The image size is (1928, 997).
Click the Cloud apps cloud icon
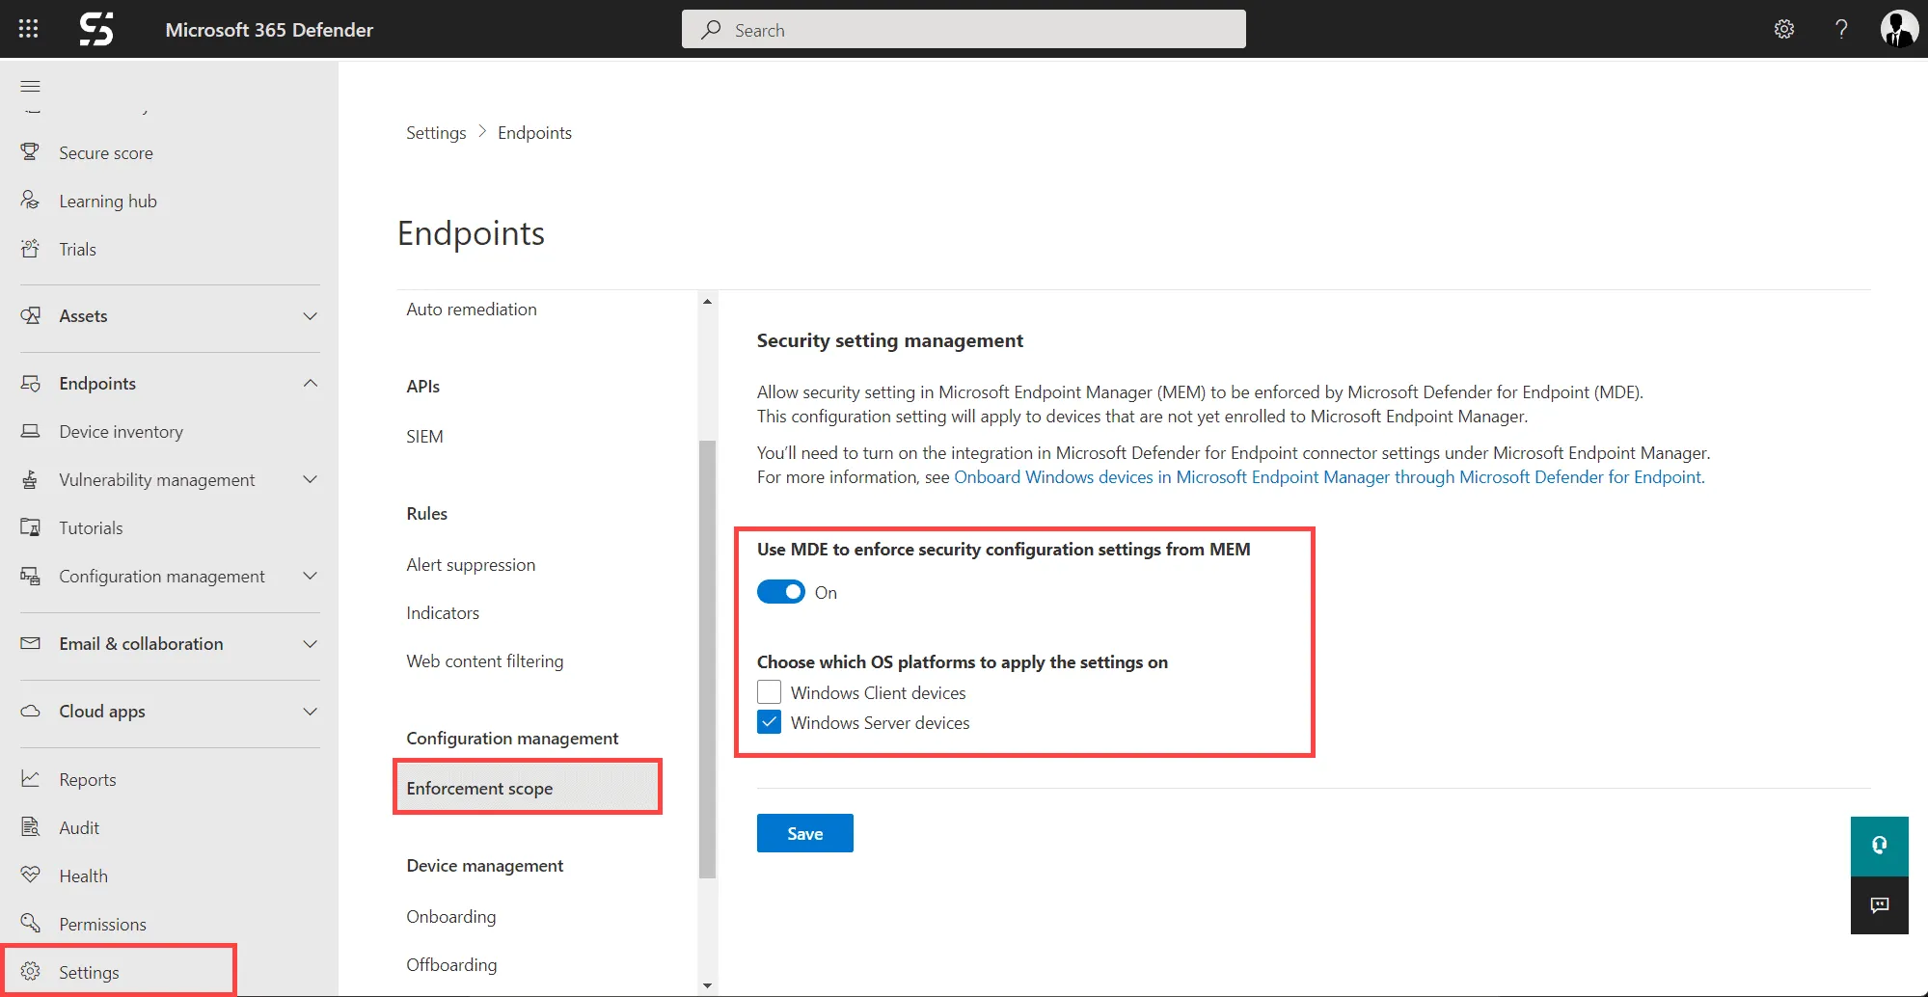tap(31, 711)
